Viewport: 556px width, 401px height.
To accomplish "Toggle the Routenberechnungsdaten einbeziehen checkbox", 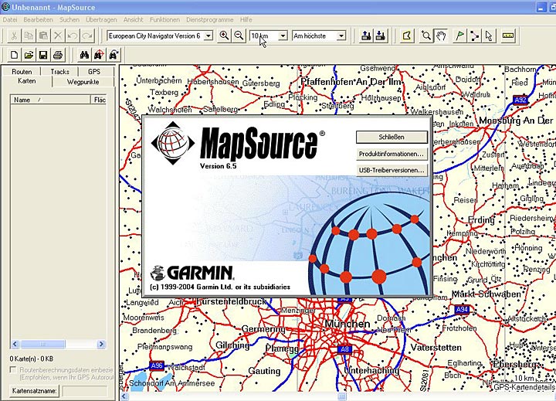I will (x=13, y=370).
